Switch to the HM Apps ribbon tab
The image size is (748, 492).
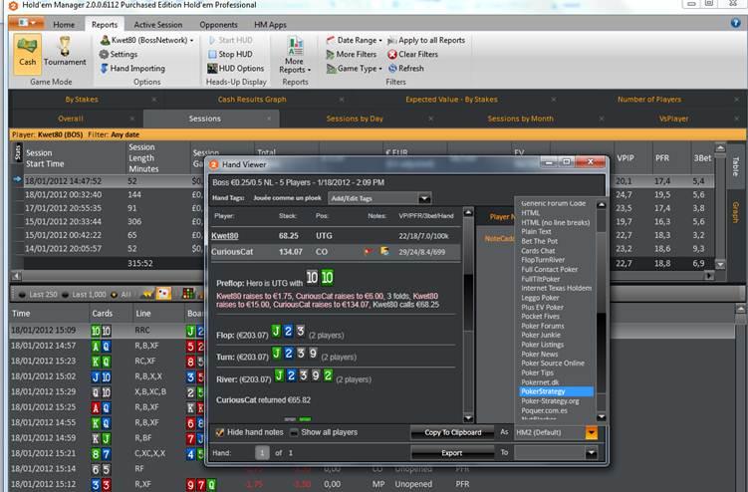pyautogui.click(x=270, y=24)
